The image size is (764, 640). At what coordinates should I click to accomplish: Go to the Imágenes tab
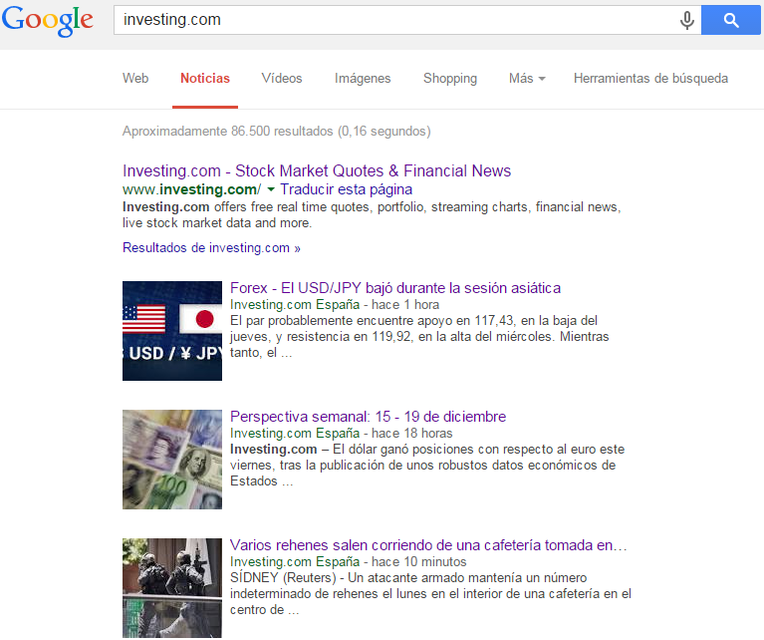pos(363,78)
